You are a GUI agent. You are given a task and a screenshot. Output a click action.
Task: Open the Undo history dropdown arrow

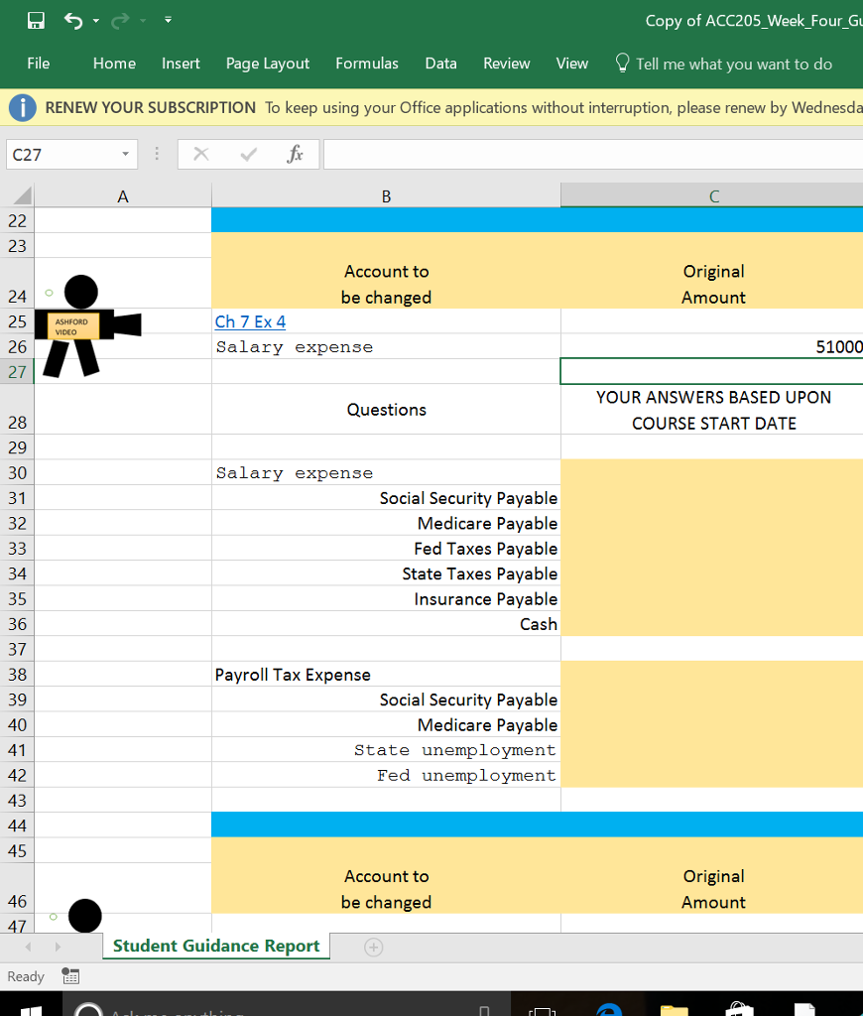pyautogui.click(x=96, y=21)
